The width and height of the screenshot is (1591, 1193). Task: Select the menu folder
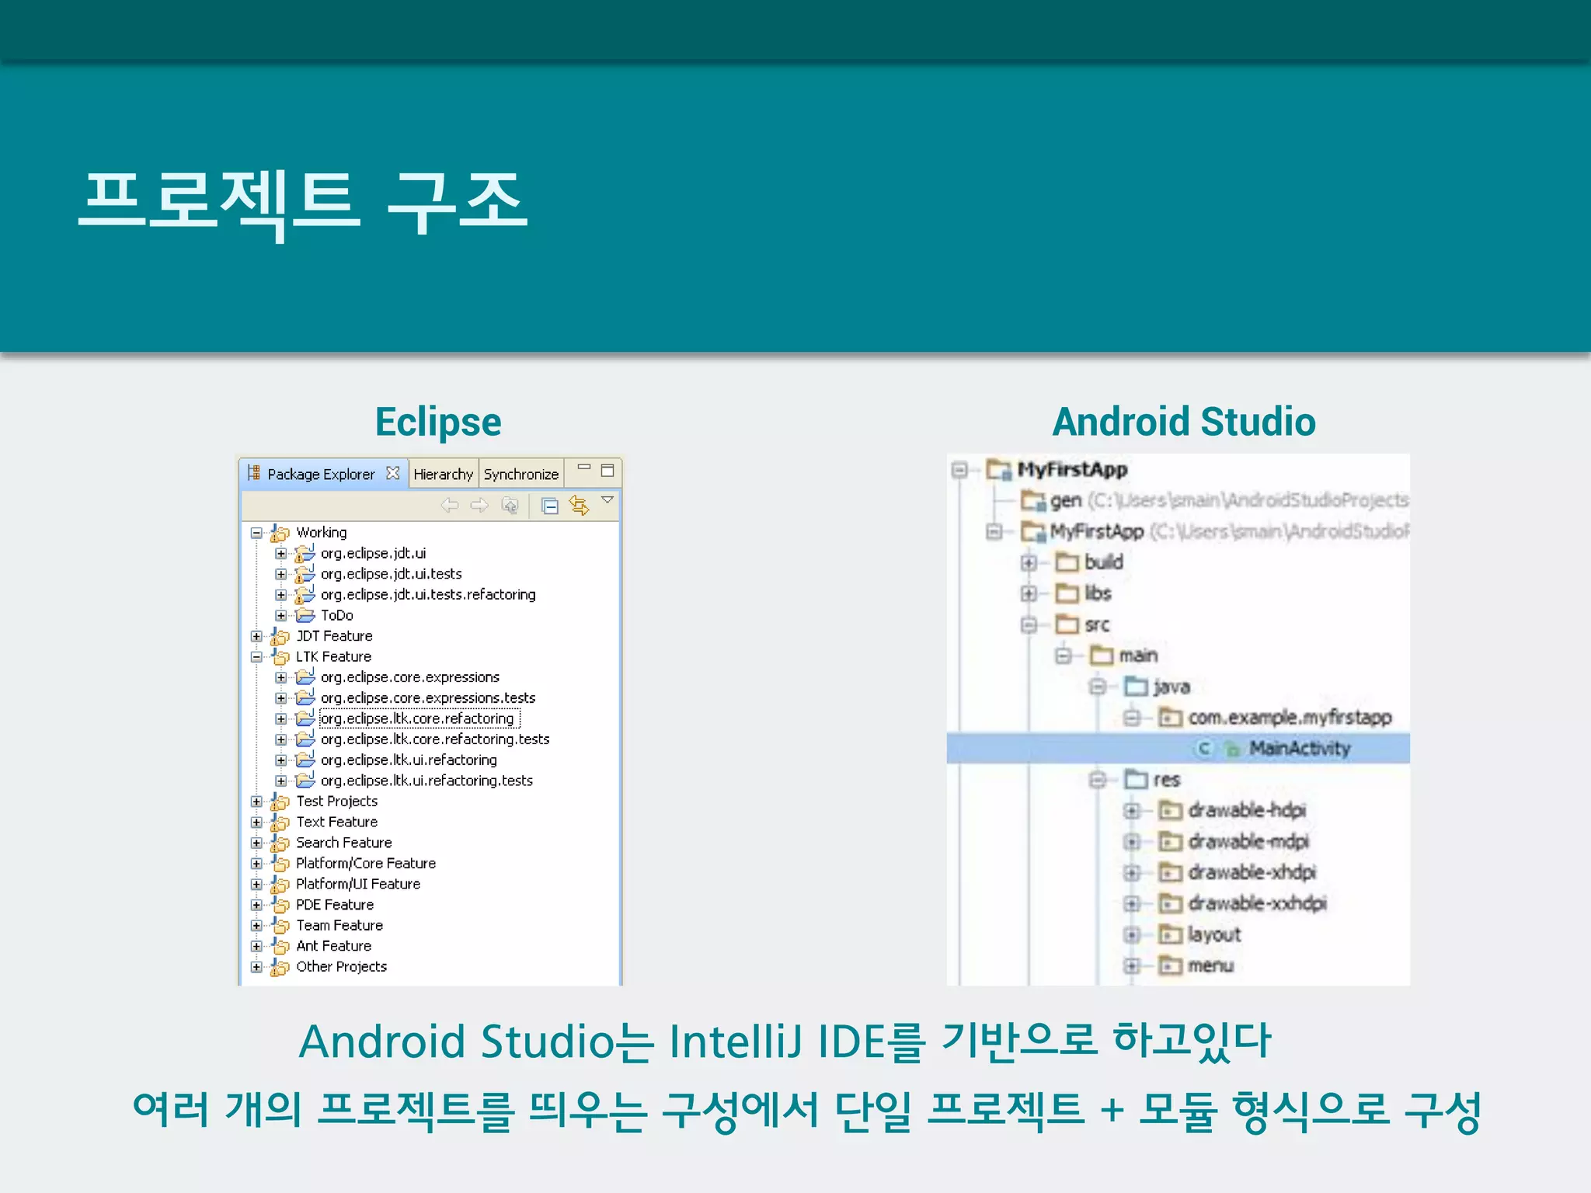pyautogui.click(x=1210, y=966)
